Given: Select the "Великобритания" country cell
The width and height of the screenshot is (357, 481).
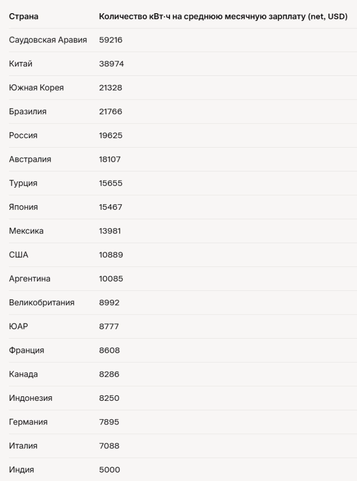Looking at the screenshot, I should tap(42, 303).
